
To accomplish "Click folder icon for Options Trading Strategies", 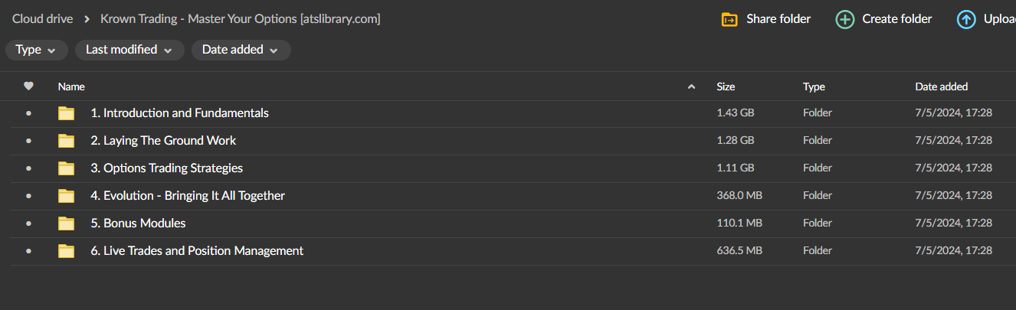I will 67,168.
